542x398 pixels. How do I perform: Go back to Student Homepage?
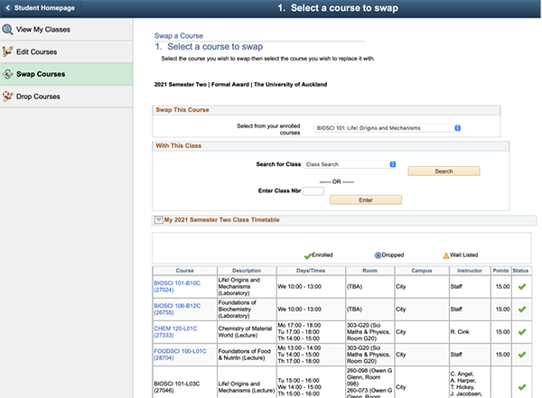click(x=41, y=8)
